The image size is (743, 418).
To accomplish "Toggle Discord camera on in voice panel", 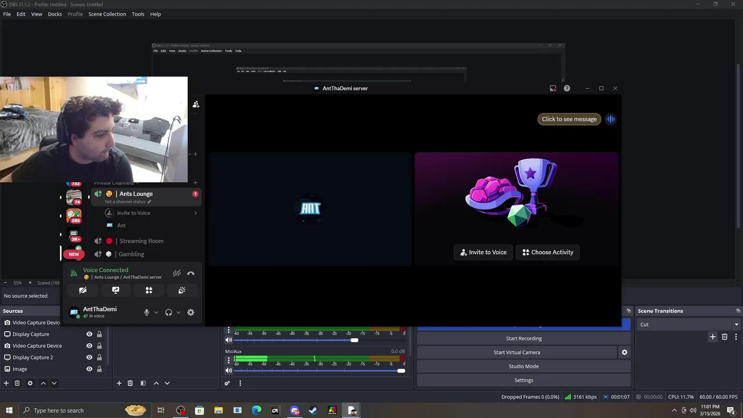I will pyautogui.click(x=82, y=290).
